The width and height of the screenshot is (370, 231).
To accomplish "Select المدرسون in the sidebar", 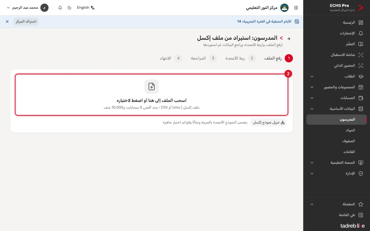I will (336, 120).
